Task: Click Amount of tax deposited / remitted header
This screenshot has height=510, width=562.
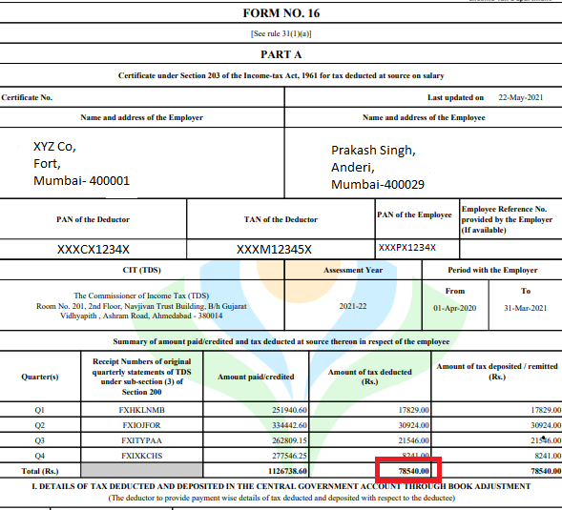Action: 497,372
